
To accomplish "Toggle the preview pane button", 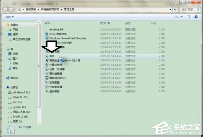I will (x=188, y=17).
